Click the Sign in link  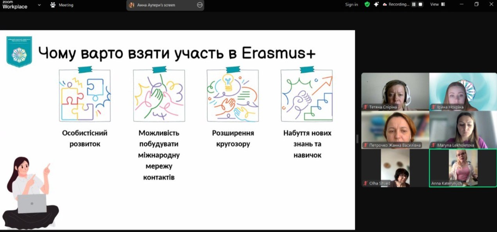coord(351,4)
